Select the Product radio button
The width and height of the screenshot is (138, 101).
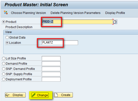click(x=3, y=22)
